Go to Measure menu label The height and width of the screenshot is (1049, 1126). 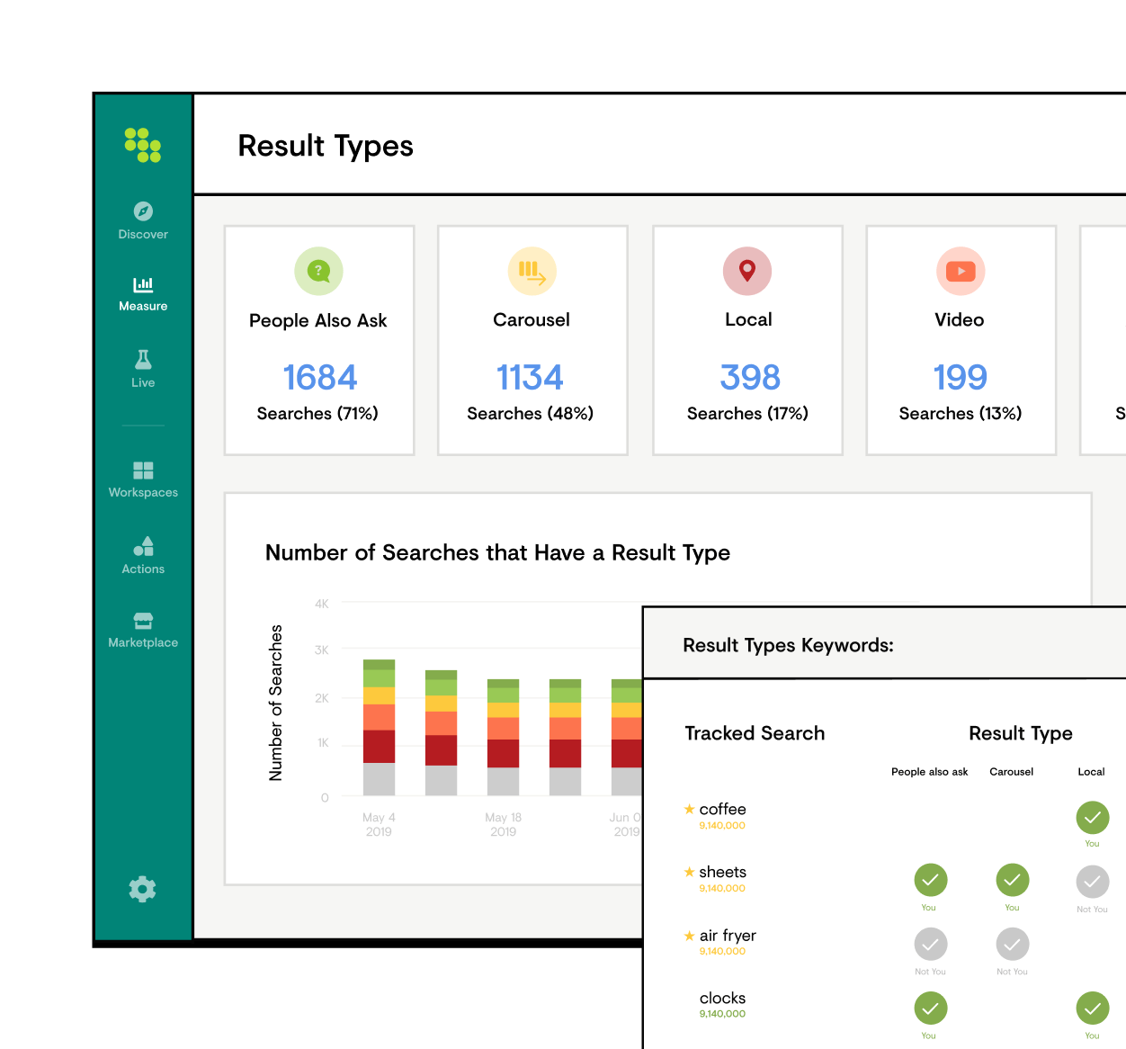[143, 307]
